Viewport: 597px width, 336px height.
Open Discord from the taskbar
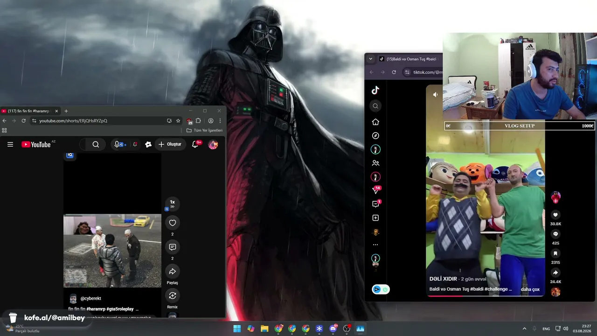click(x=333, y=329)
